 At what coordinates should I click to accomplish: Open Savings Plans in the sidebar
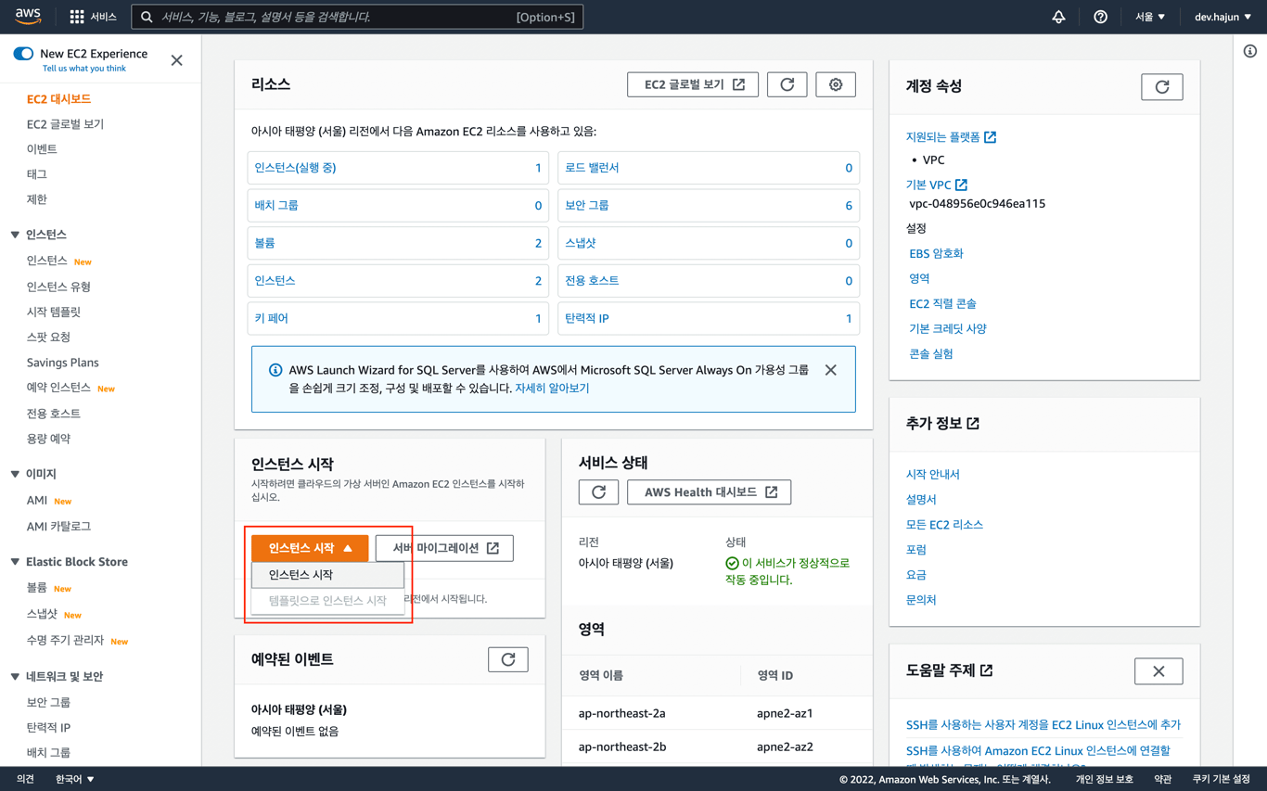point(62,363)
